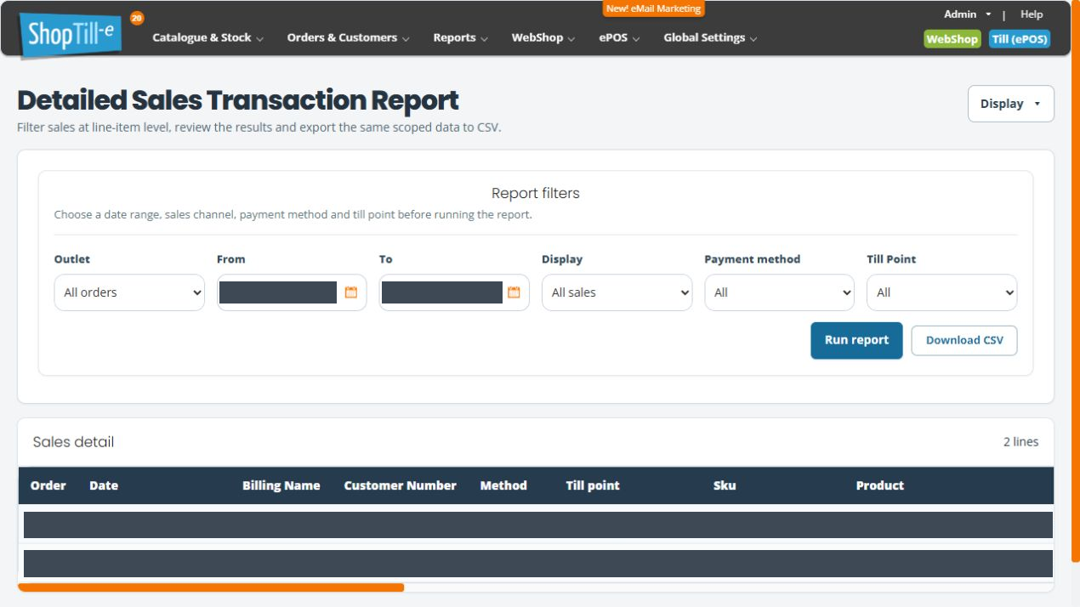
Task: Go to the green WebShop button
Action: pyautogui.click(x=952, y=39)
